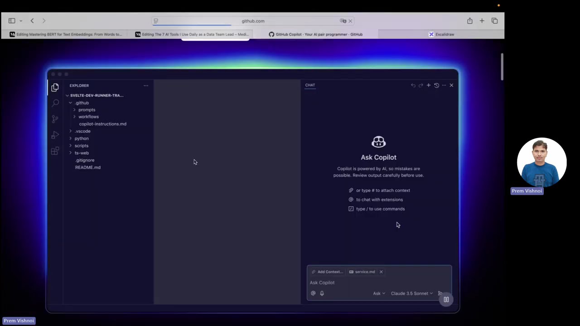The height and width of the screenshot is (326, 580).
Task: Start voice chat microphone icon
Action: click(x=322, y=293)
